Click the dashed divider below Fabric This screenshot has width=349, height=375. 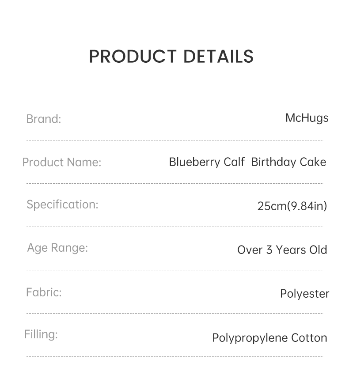(x=174, y=313)
